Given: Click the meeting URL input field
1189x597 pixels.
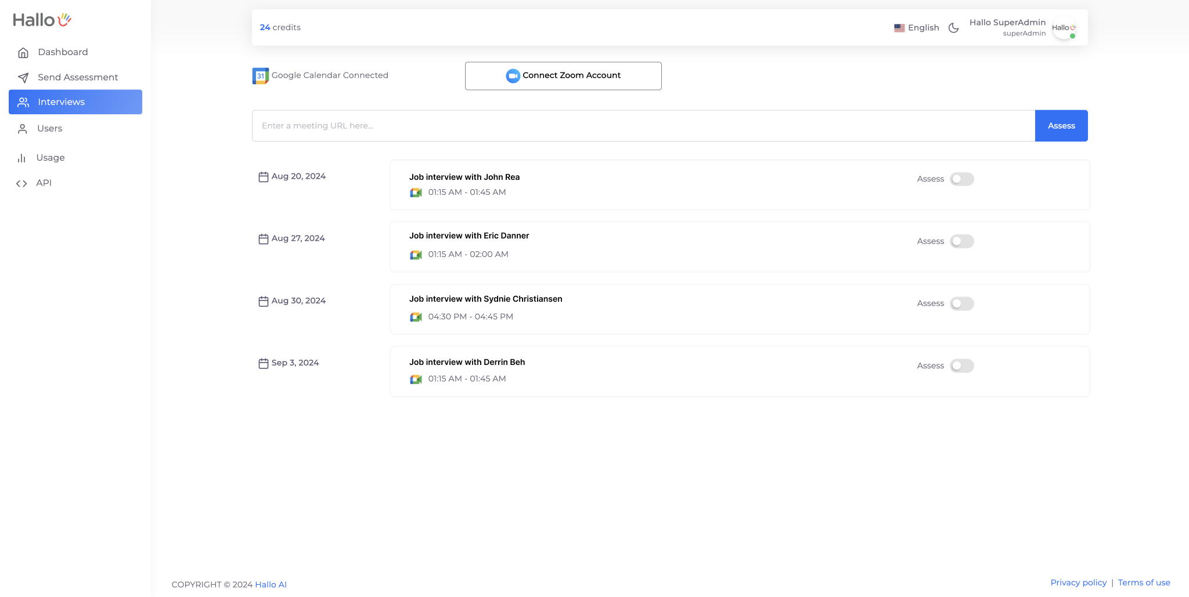Looking at the screenshot, I should point(643,126).
